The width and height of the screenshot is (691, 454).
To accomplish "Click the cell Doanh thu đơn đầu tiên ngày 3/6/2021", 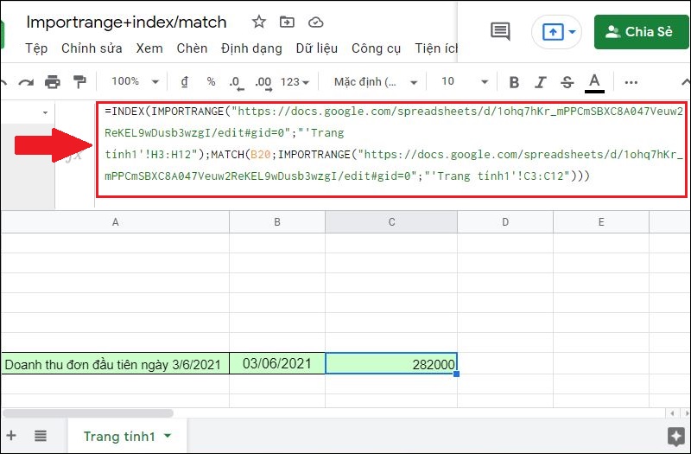I will tap(115, 364).
